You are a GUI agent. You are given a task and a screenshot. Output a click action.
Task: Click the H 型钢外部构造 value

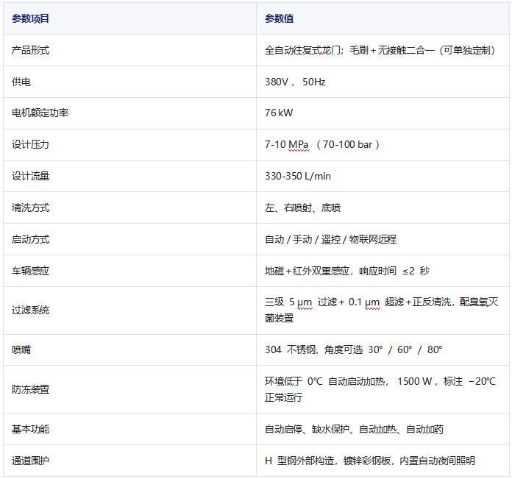[x=370, y=461]
